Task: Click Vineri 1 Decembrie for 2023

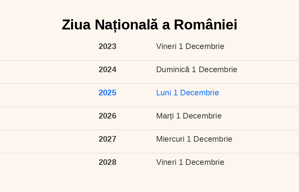Action: (190, 46)
